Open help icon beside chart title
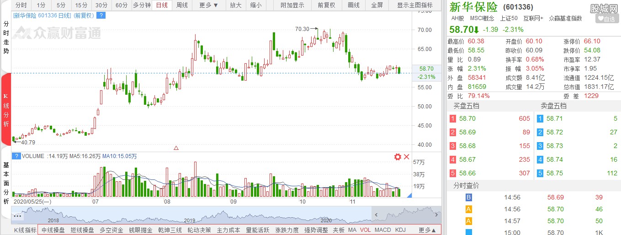The image size is (621, 235). tap(101, 15)
